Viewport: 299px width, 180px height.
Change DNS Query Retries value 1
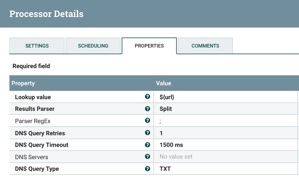coord(161,133)
